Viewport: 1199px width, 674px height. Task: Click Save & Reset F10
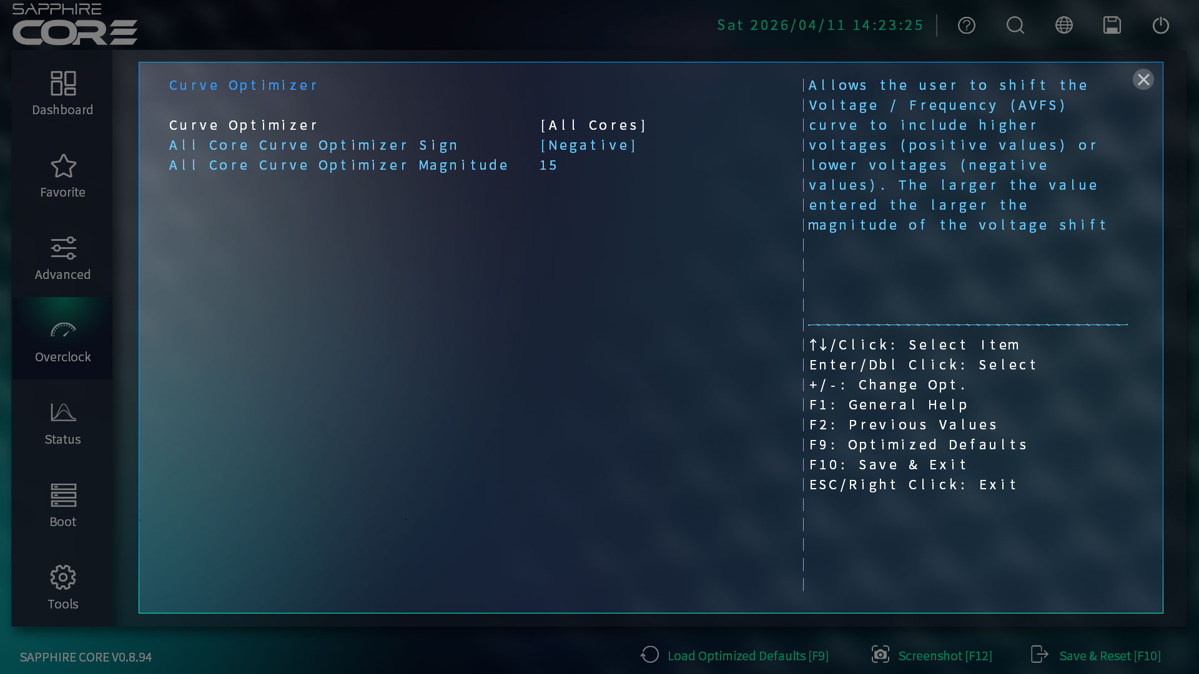[x=1096, y=656]
